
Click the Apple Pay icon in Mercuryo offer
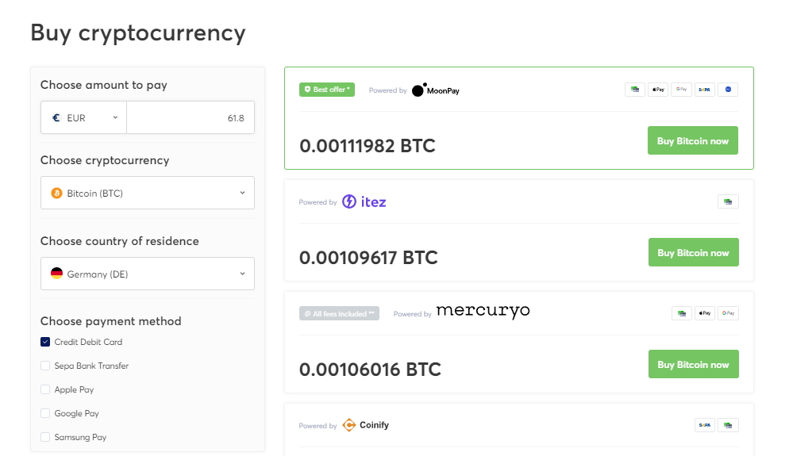pyautogui.click(x=705, y=313)
